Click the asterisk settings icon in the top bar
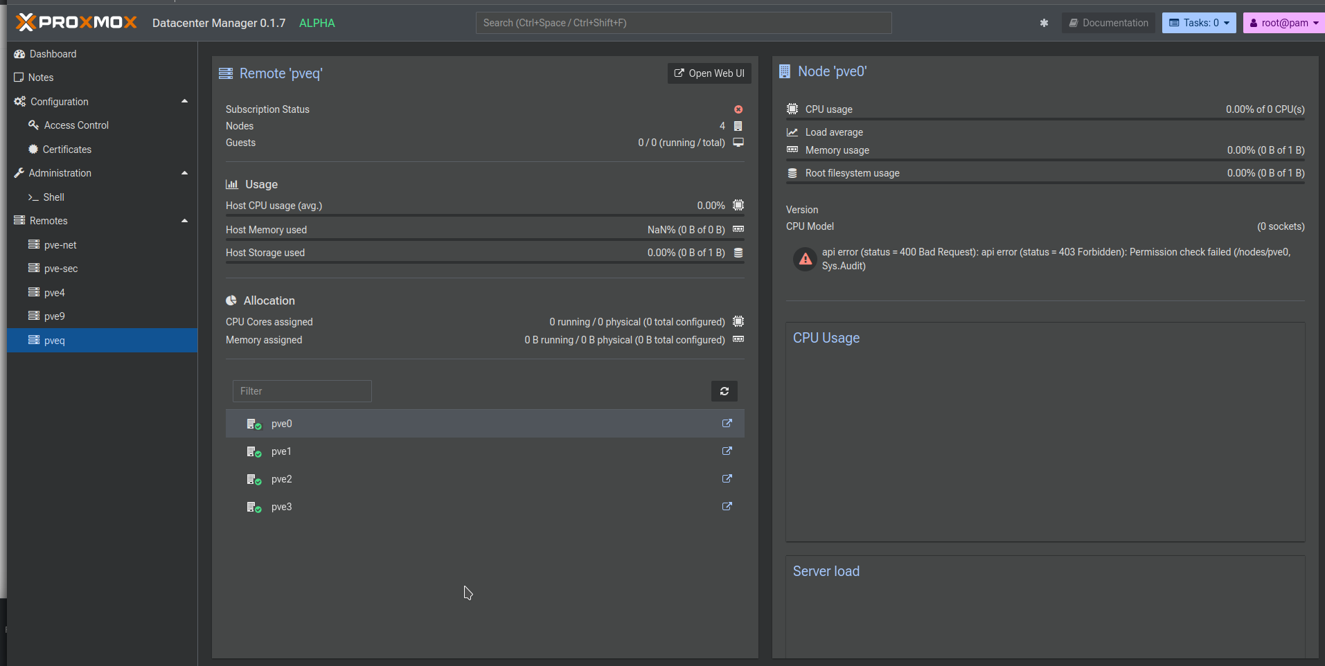Screen dimensions: 1325x666 tap(1044, 22)
